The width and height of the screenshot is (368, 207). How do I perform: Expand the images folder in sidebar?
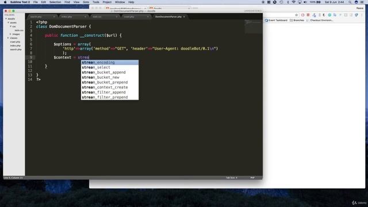(x=10, y=34)
